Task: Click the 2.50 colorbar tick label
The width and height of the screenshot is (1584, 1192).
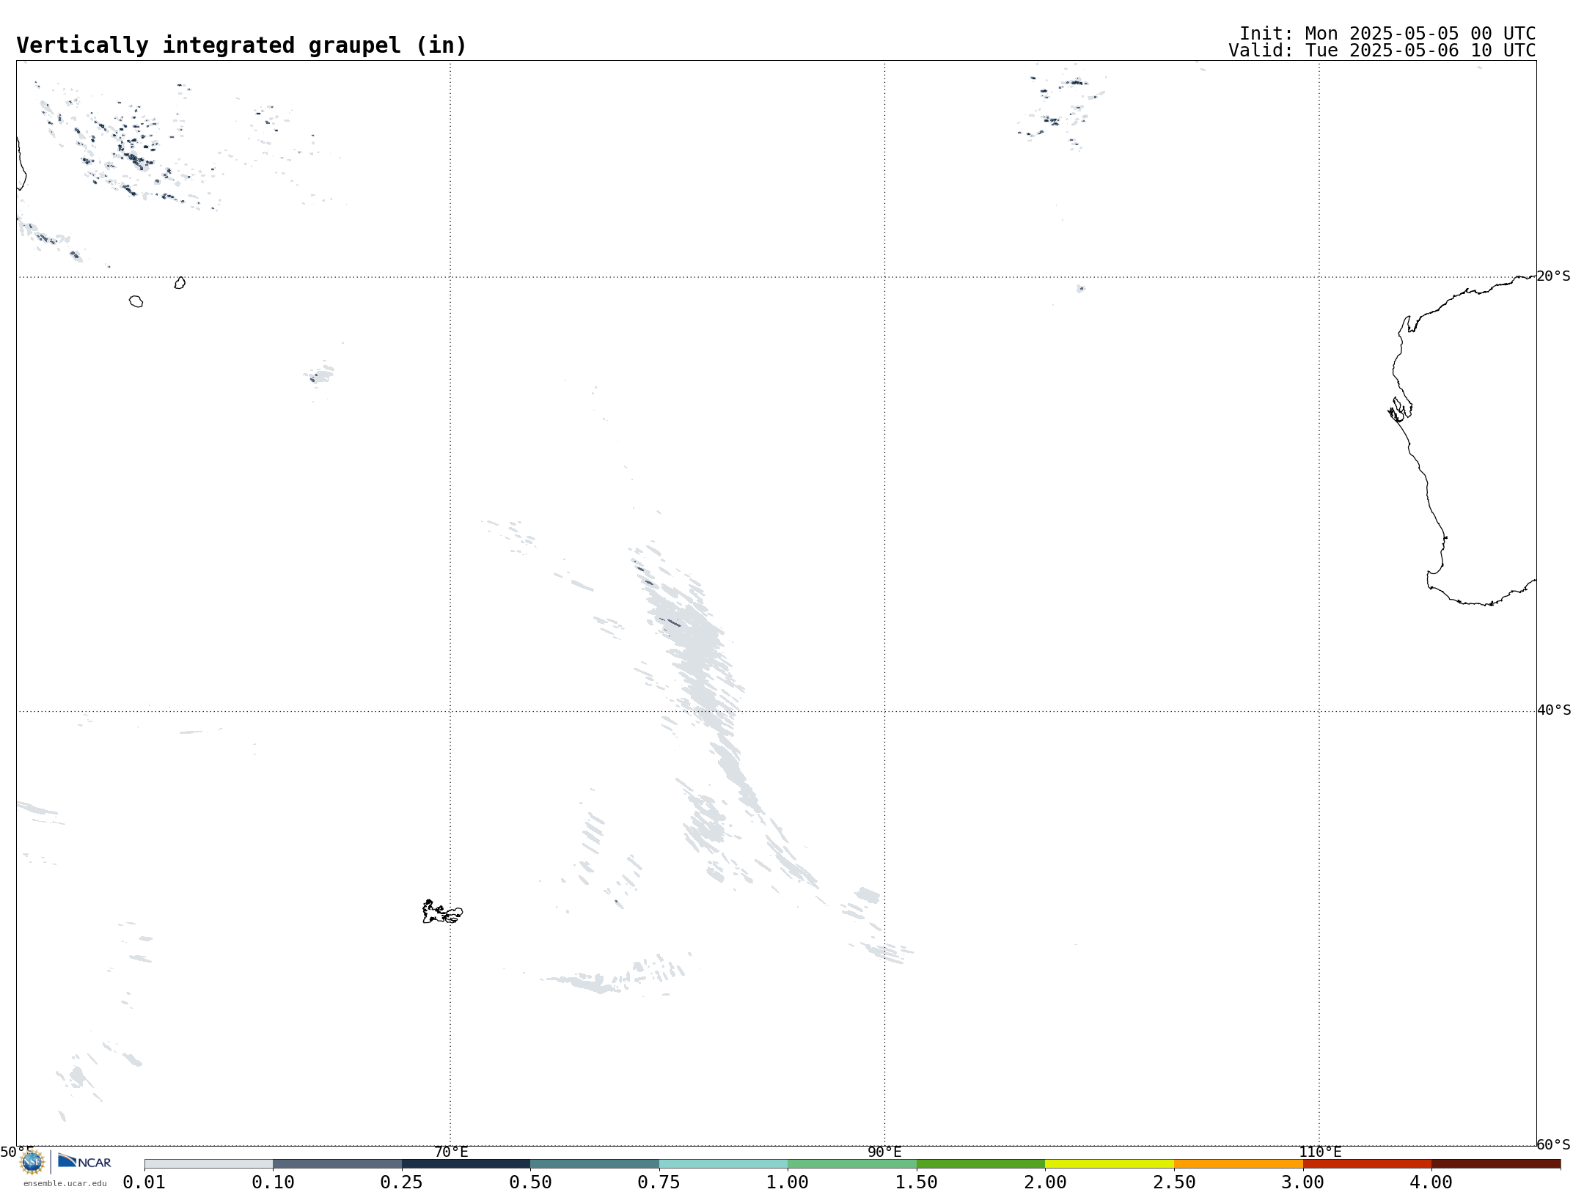Action: [x=1174, y=1182]
